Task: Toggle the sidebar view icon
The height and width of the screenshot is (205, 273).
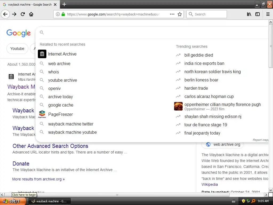Action: point(258,14)
